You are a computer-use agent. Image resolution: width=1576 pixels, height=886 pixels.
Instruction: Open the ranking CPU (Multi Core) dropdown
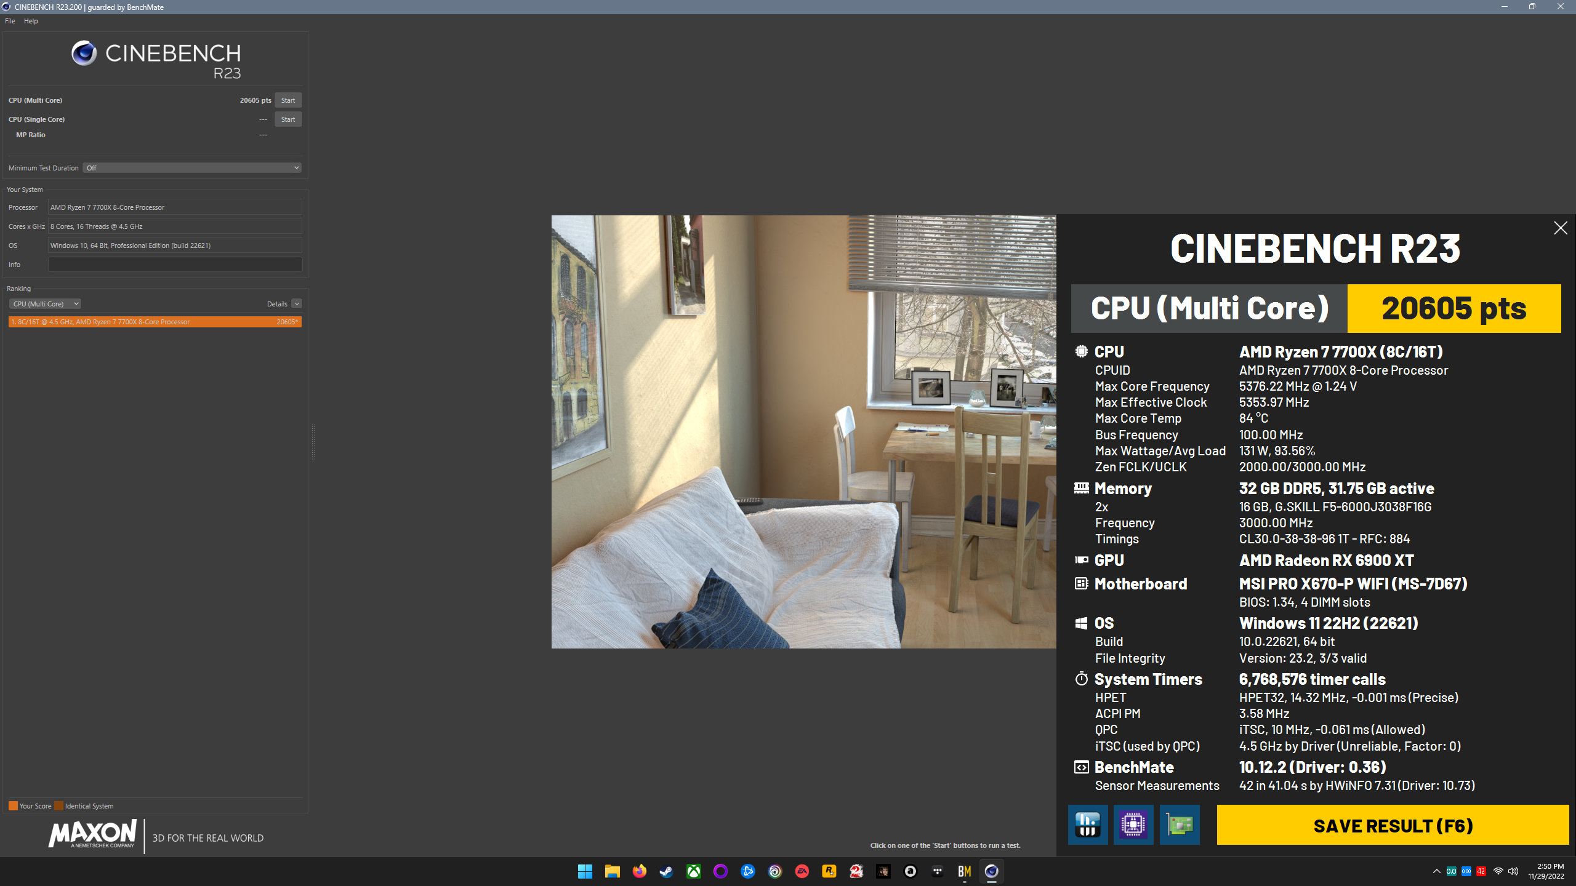pos(45,304)
